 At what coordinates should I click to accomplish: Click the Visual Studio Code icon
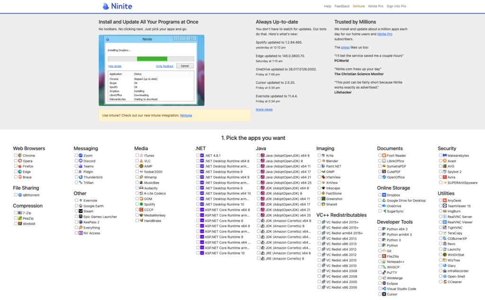pyautogui.click(x=384, y=289)
